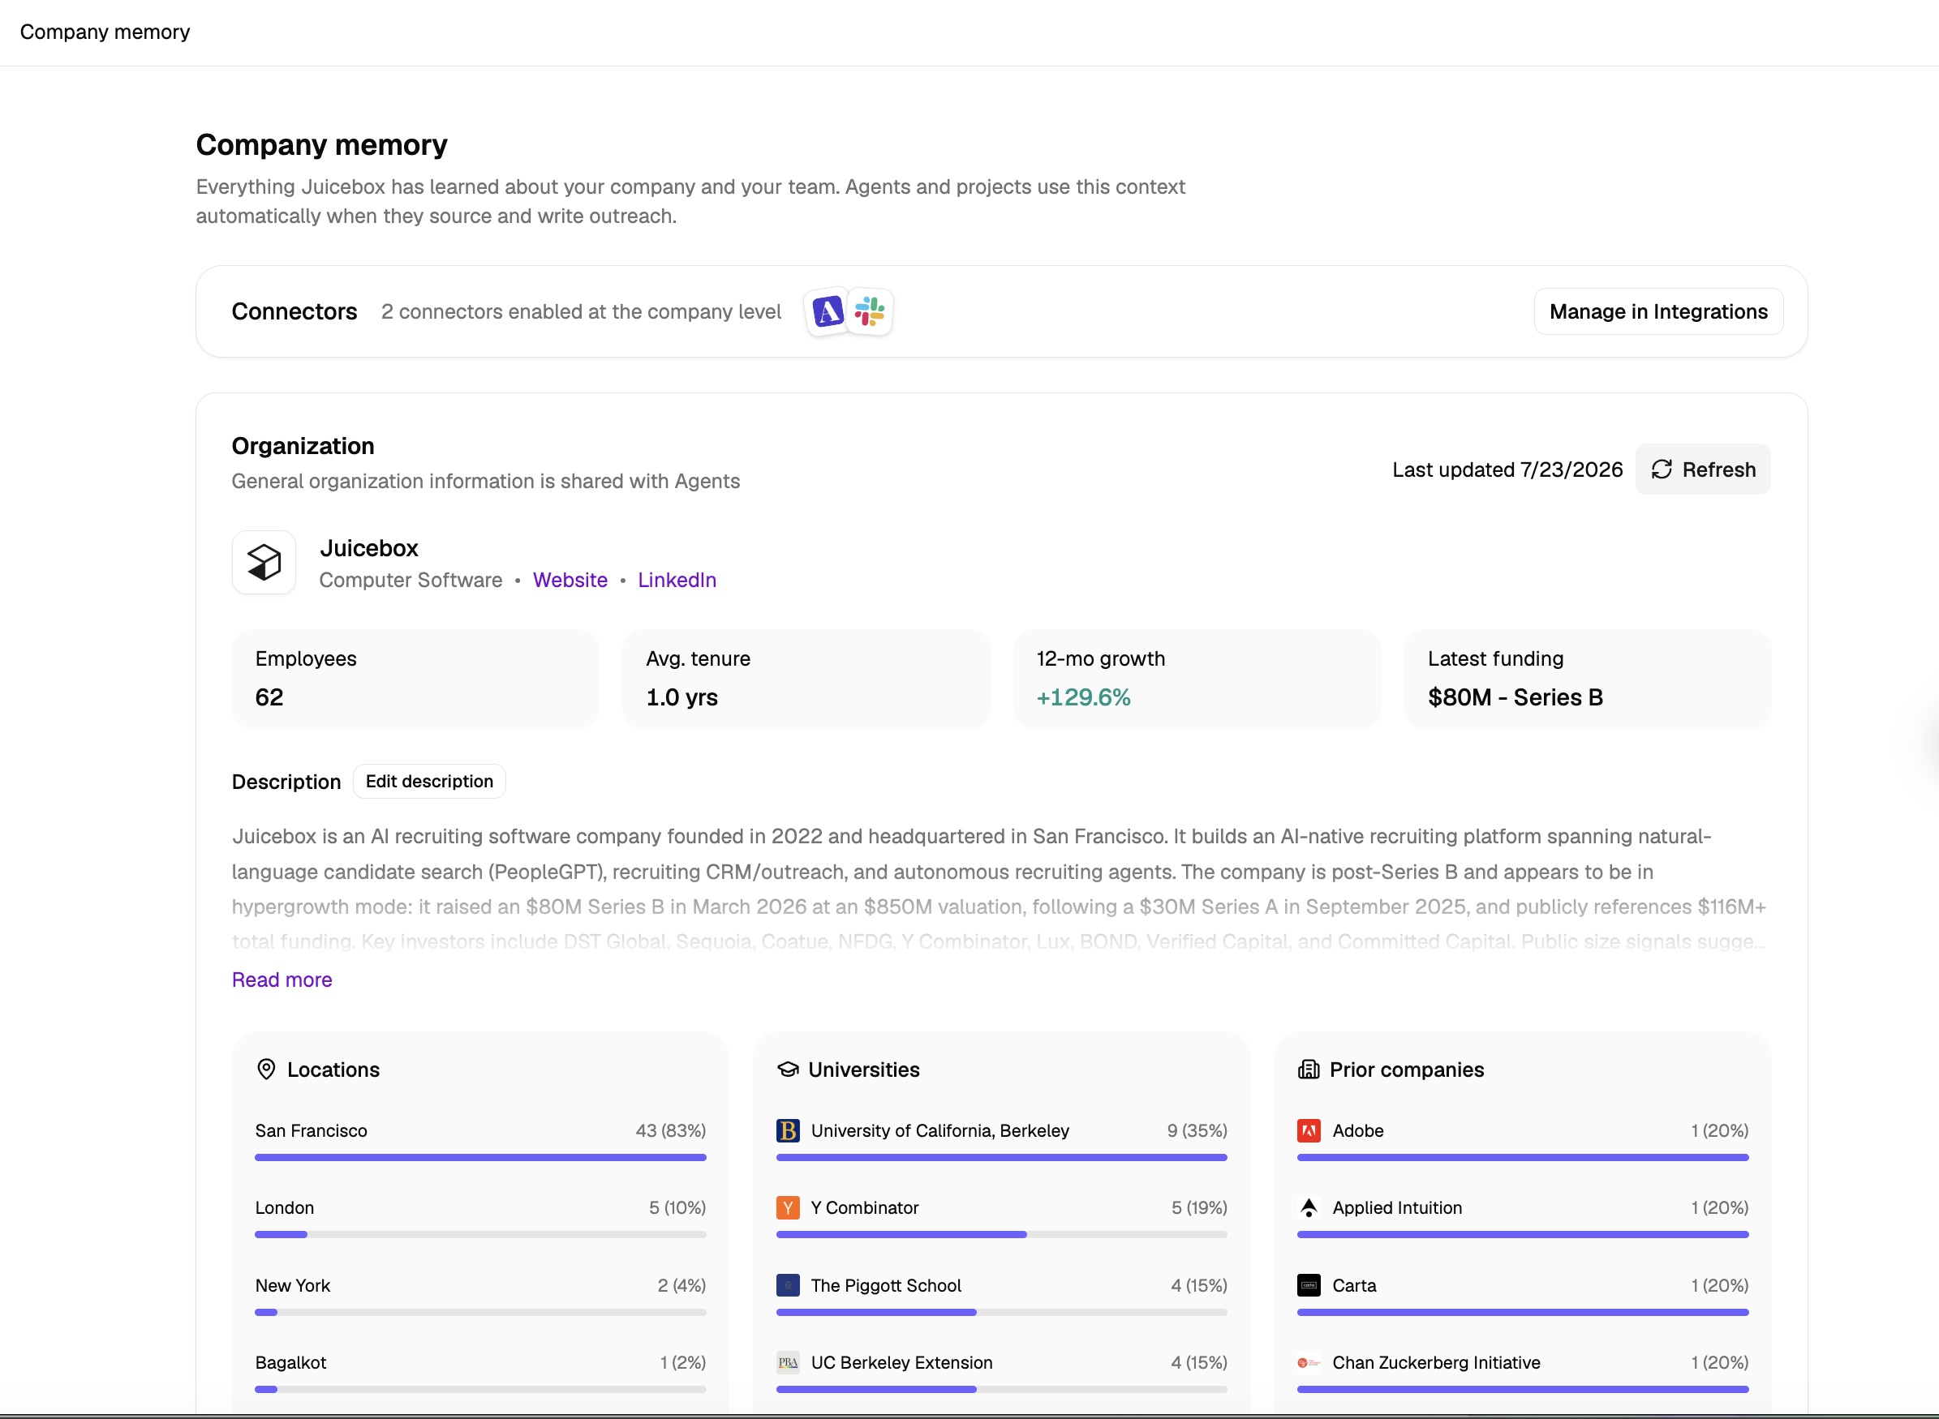
Task: Click the '5 (10%)' London count
Action: click(677, 1207)
